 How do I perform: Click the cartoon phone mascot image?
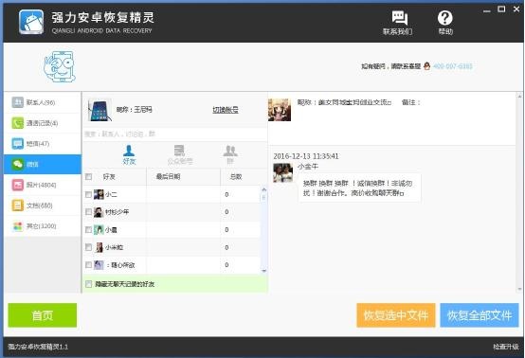(x=60, y=66)
